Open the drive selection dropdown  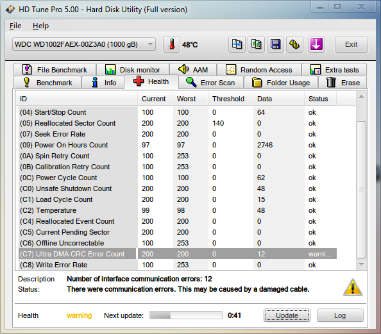[84, 44]
